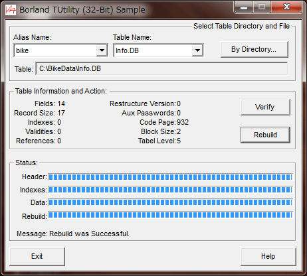Open the Help button
Image resolution: width=307 pixels, height=276 pixels.
coord(268,256)
